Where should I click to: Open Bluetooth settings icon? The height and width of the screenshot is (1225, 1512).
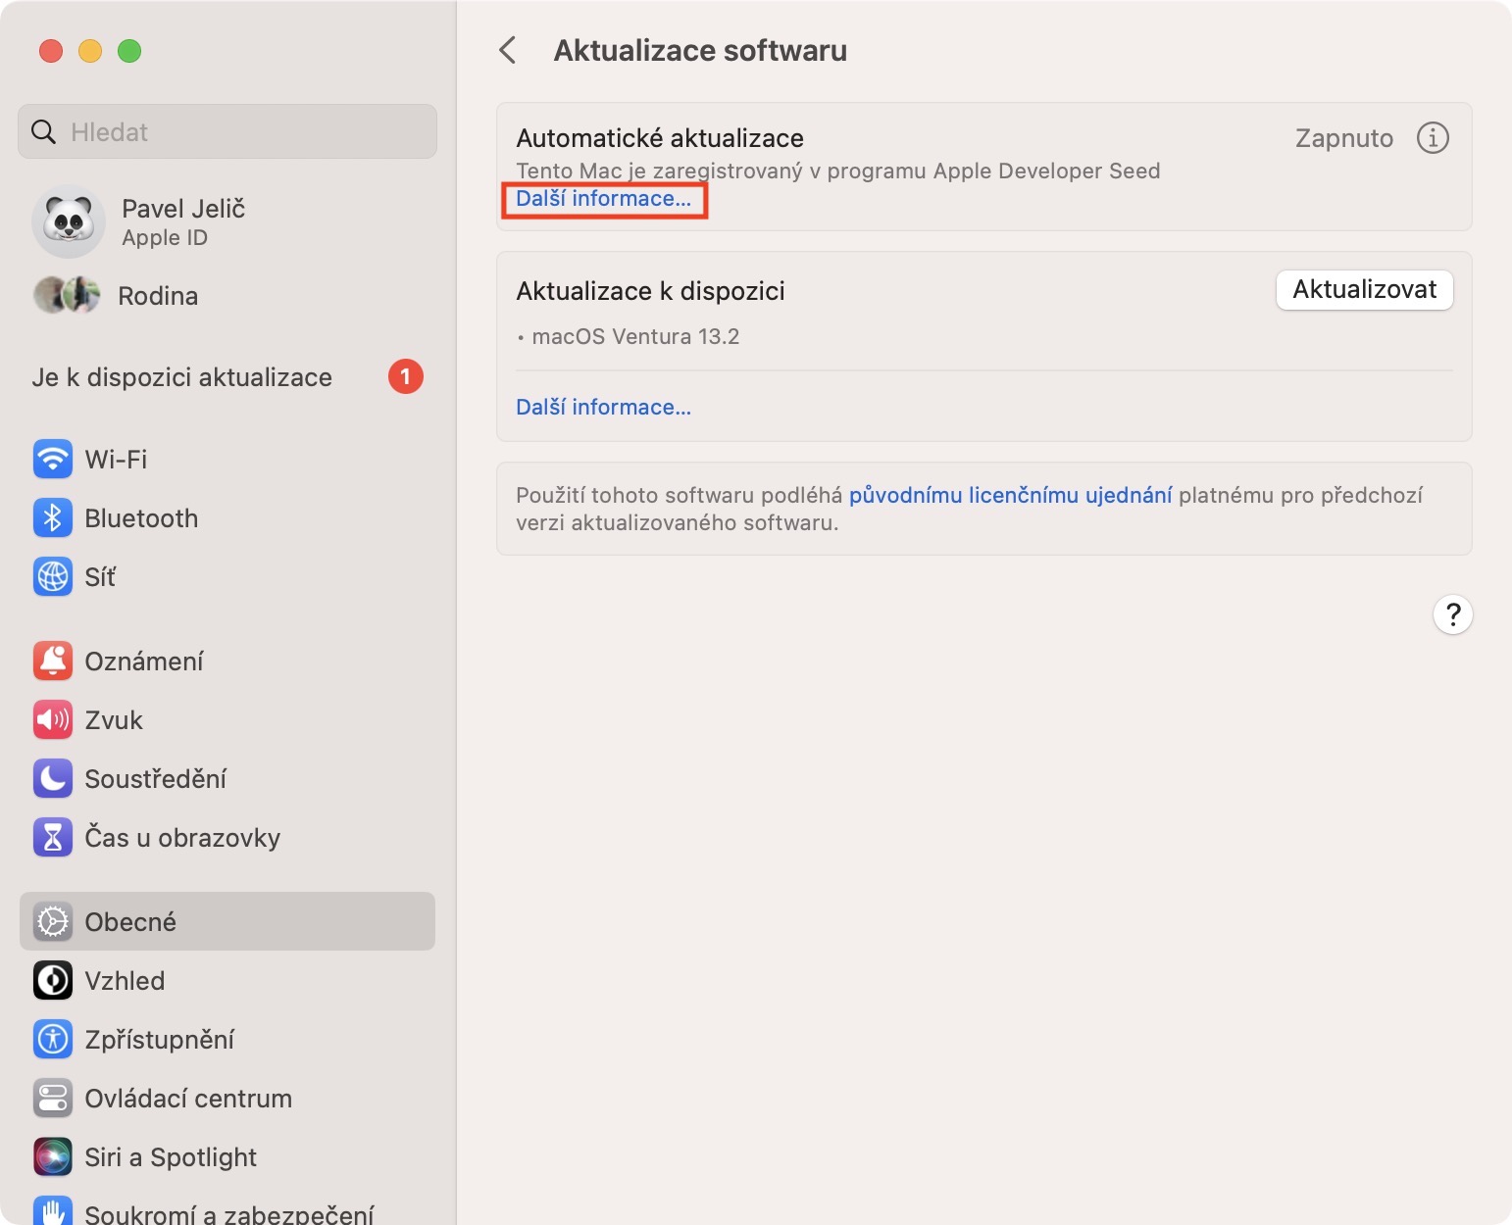pos(53,517)
